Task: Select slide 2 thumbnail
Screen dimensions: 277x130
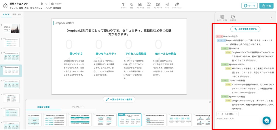Action: [11, 42]
